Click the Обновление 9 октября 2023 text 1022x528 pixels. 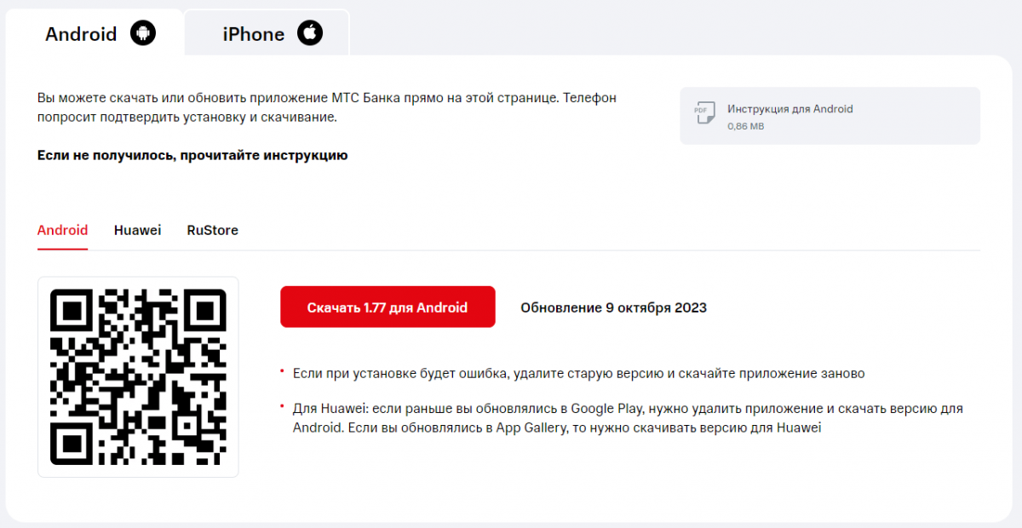point(613,307)
